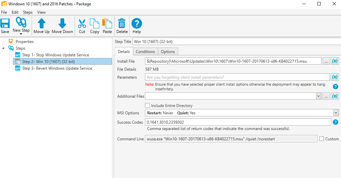Open the New Step footprints icon
The image size is (341, 178).
click(x=21, y=22)
